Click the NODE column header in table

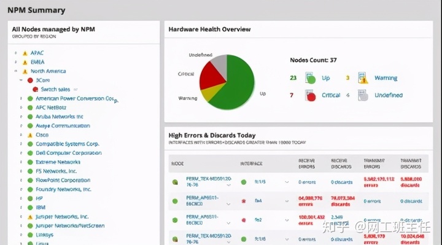(177, 164)
